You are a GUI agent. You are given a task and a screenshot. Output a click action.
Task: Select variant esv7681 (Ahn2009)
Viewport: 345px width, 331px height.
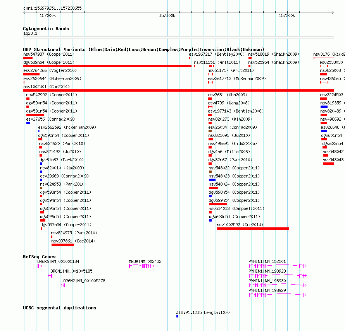click(x=228, y=95)
